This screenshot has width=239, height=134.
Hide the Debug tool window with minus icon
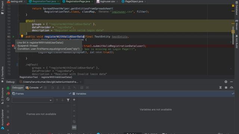pyautogui.click(x=232, y=82)
